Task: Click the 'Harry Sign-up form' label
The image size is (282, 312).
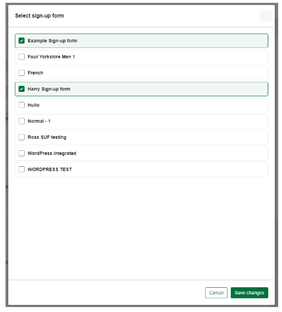Action: pos(49,89)
